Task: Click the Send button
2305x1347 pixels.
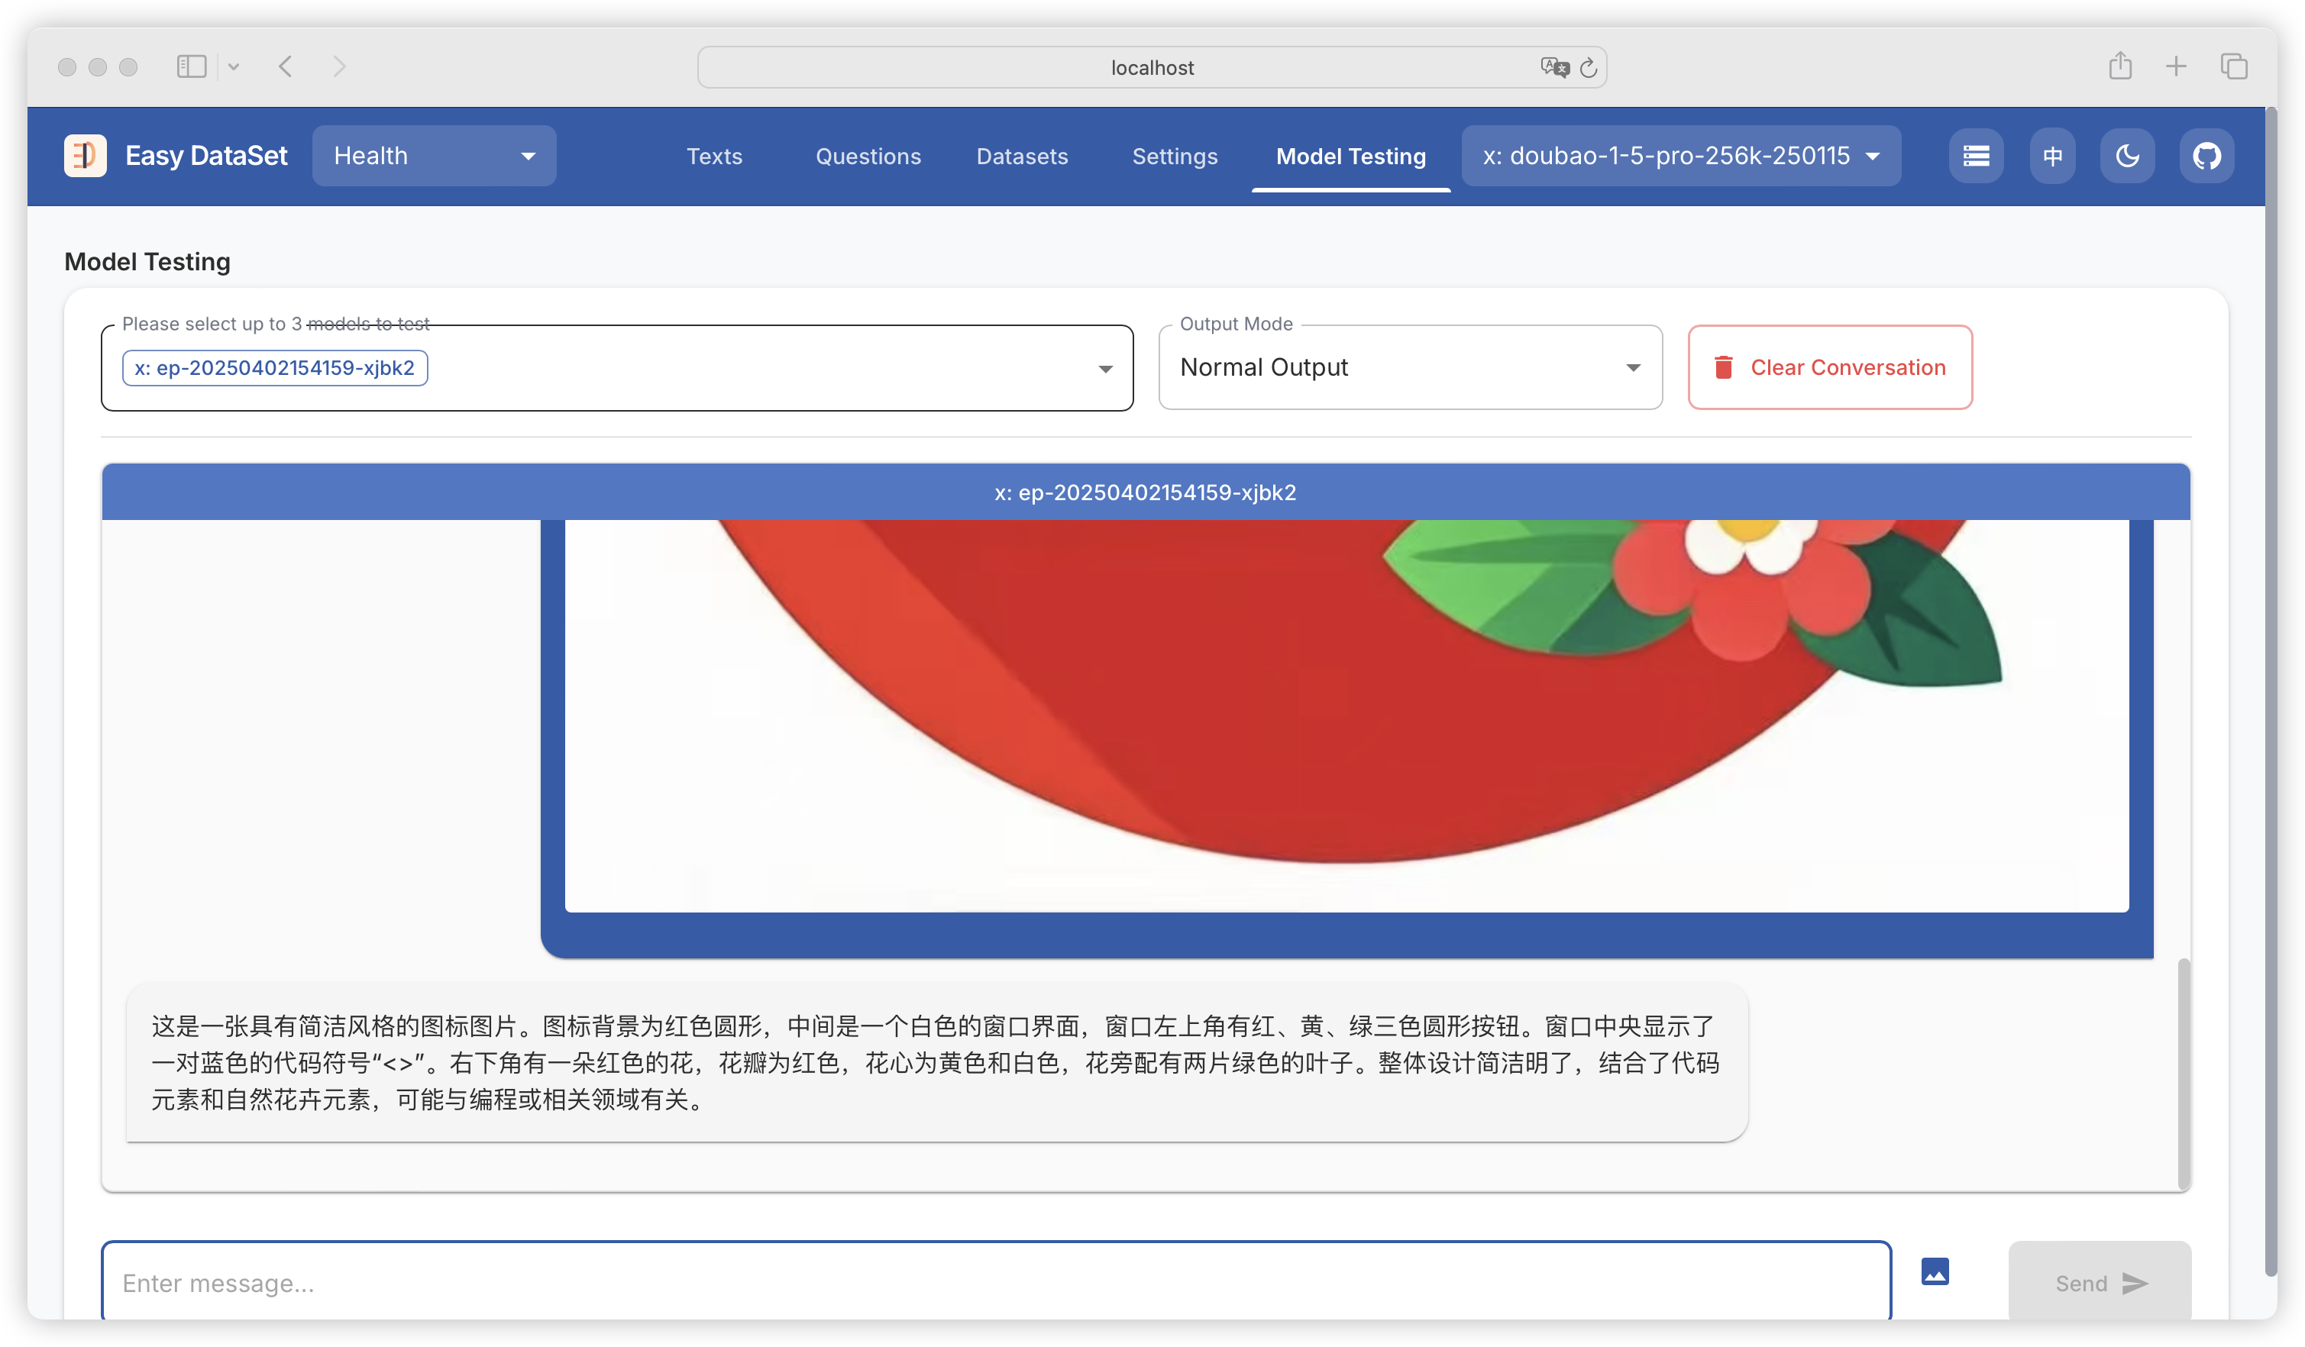Action: tap(2100, 1282)
